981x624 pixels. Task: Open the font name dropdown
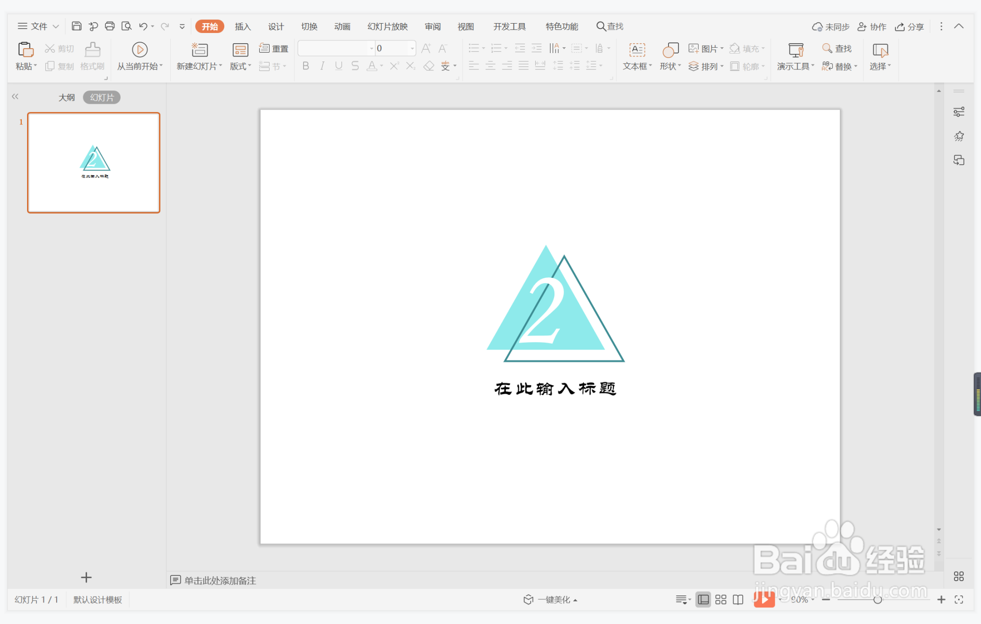pyautogui.click(x=371, y=48)
